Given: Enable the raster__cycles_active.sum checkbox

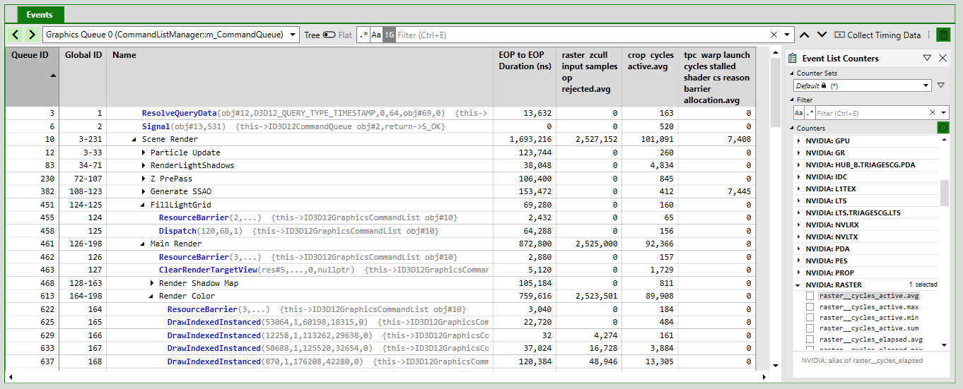Looking at the screenshot, I should [x=810, y=328].
